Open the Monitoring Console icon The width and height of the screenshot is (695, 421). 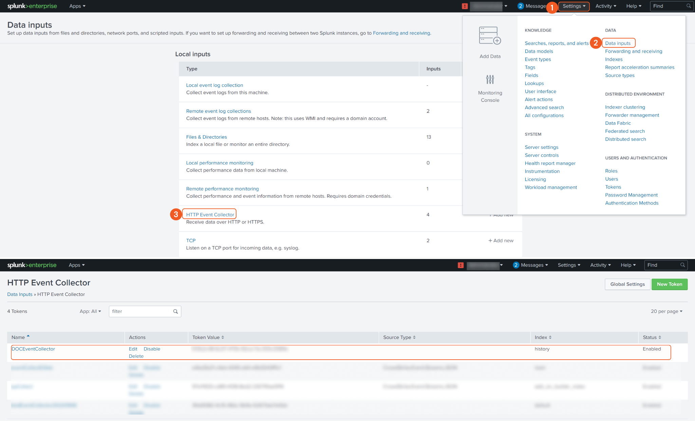tap(490, 80)
